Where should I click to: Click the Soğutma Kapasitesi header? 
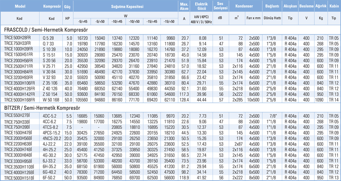125,6
